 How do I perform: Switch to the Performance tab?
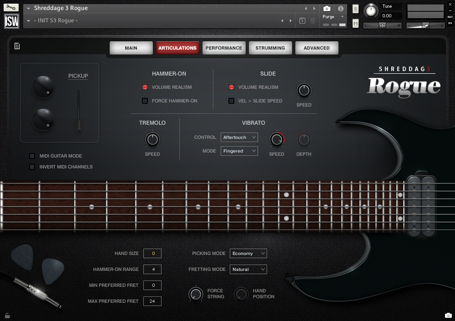224,47
